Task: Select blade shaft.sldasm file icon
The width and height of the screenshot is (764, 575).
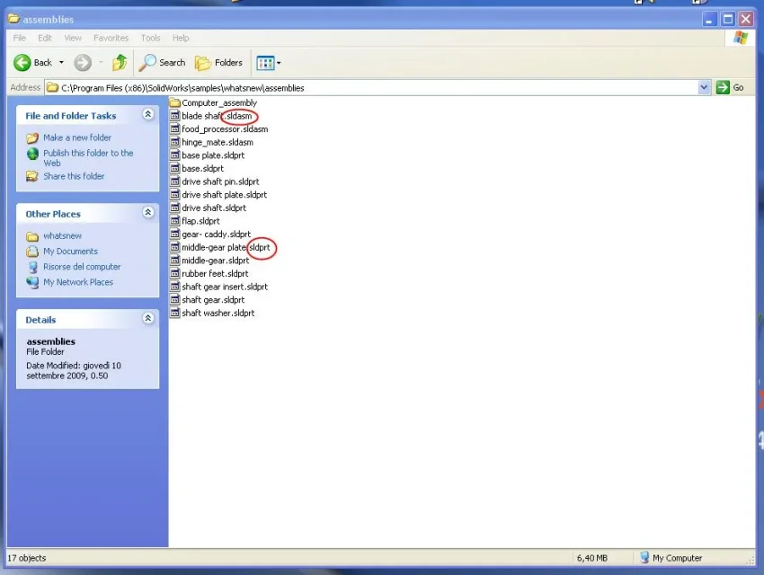Action: tap(175, 116)
